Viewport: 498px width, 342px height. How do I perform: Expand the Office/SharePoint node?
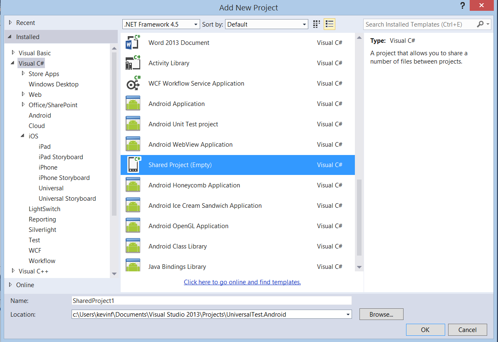23,104
